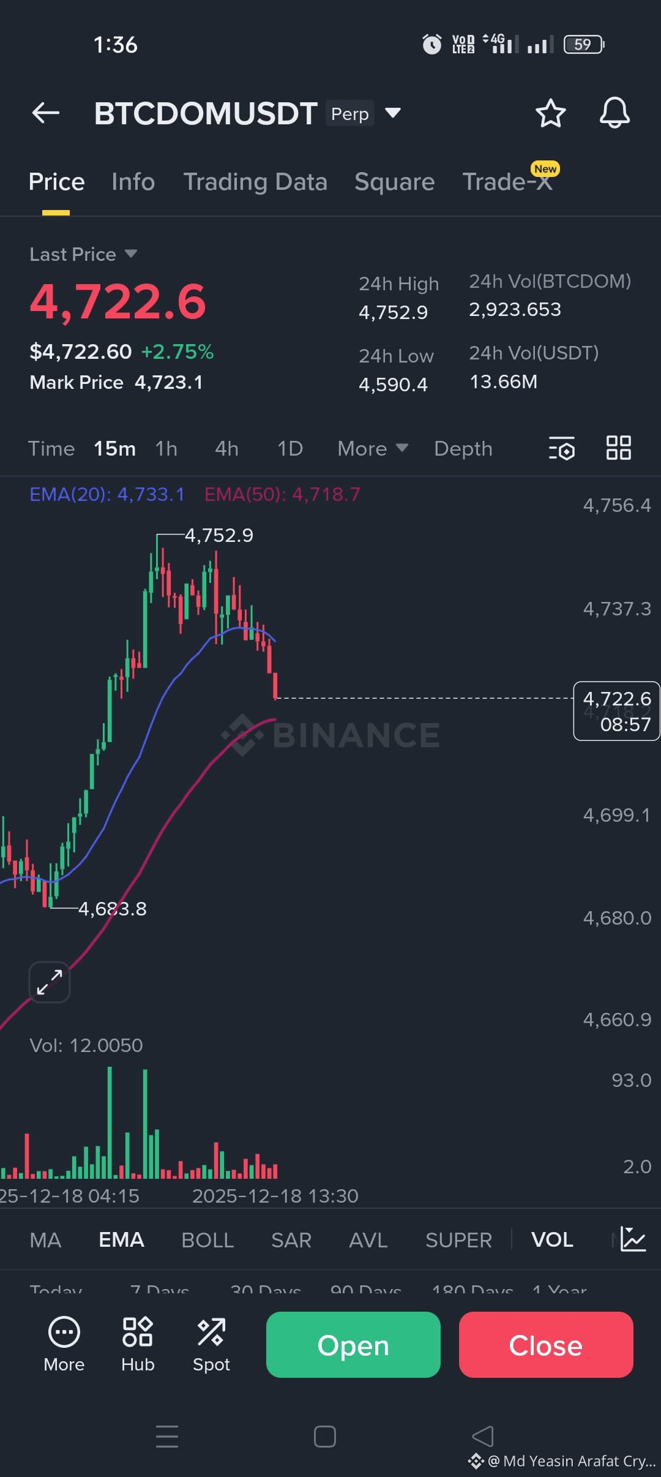Tap the large red 4,722.6 last price
Image resolution: width=661 pixels, height=1477 pixels.
pos(118,301)
